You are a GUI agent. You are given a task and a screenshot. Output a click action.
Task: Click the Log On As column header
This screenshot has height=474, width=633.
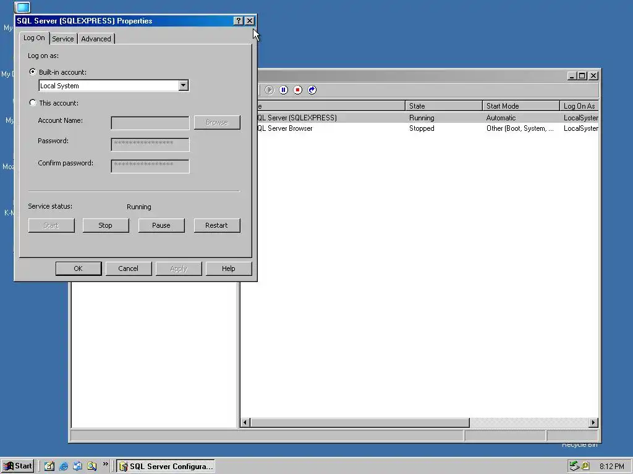coord(579,106)
